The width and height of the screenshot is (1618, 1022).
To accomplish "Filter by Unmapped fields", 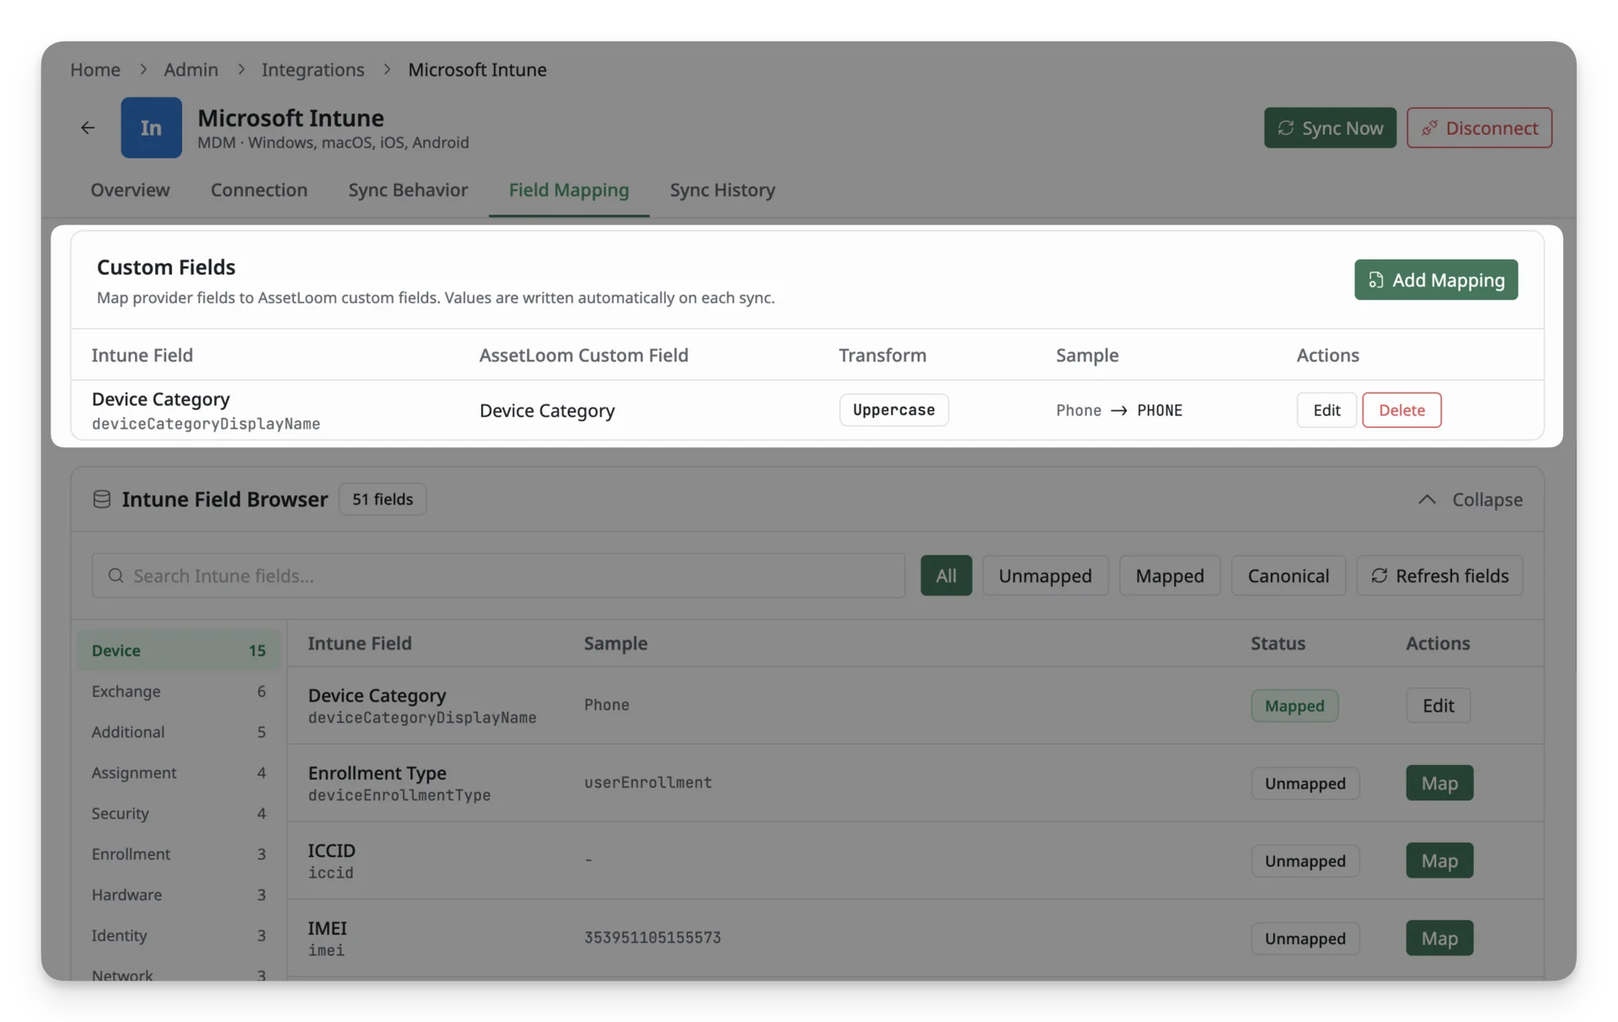I will pos(1045,575).
